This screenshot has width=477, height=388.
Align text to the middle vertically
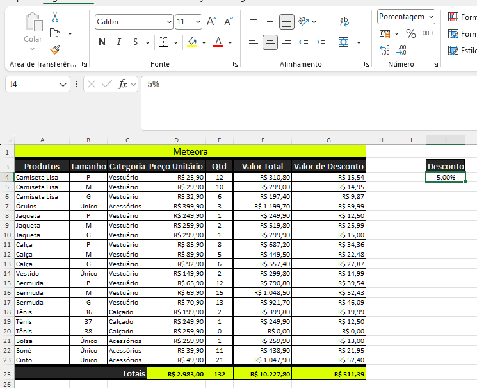click(x=270, y=21)
